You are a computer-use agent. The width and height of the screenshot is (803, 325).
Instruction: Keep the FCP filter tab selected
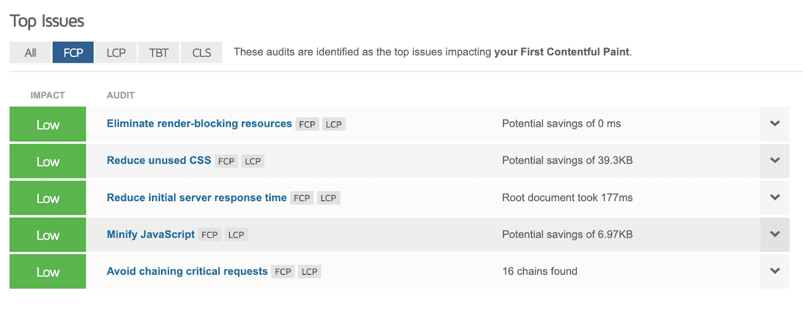(73, 52)
